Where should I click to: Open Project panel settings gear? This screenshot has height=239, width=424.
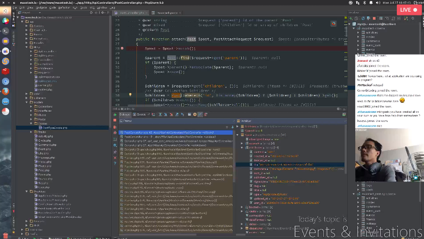(103, 13)
